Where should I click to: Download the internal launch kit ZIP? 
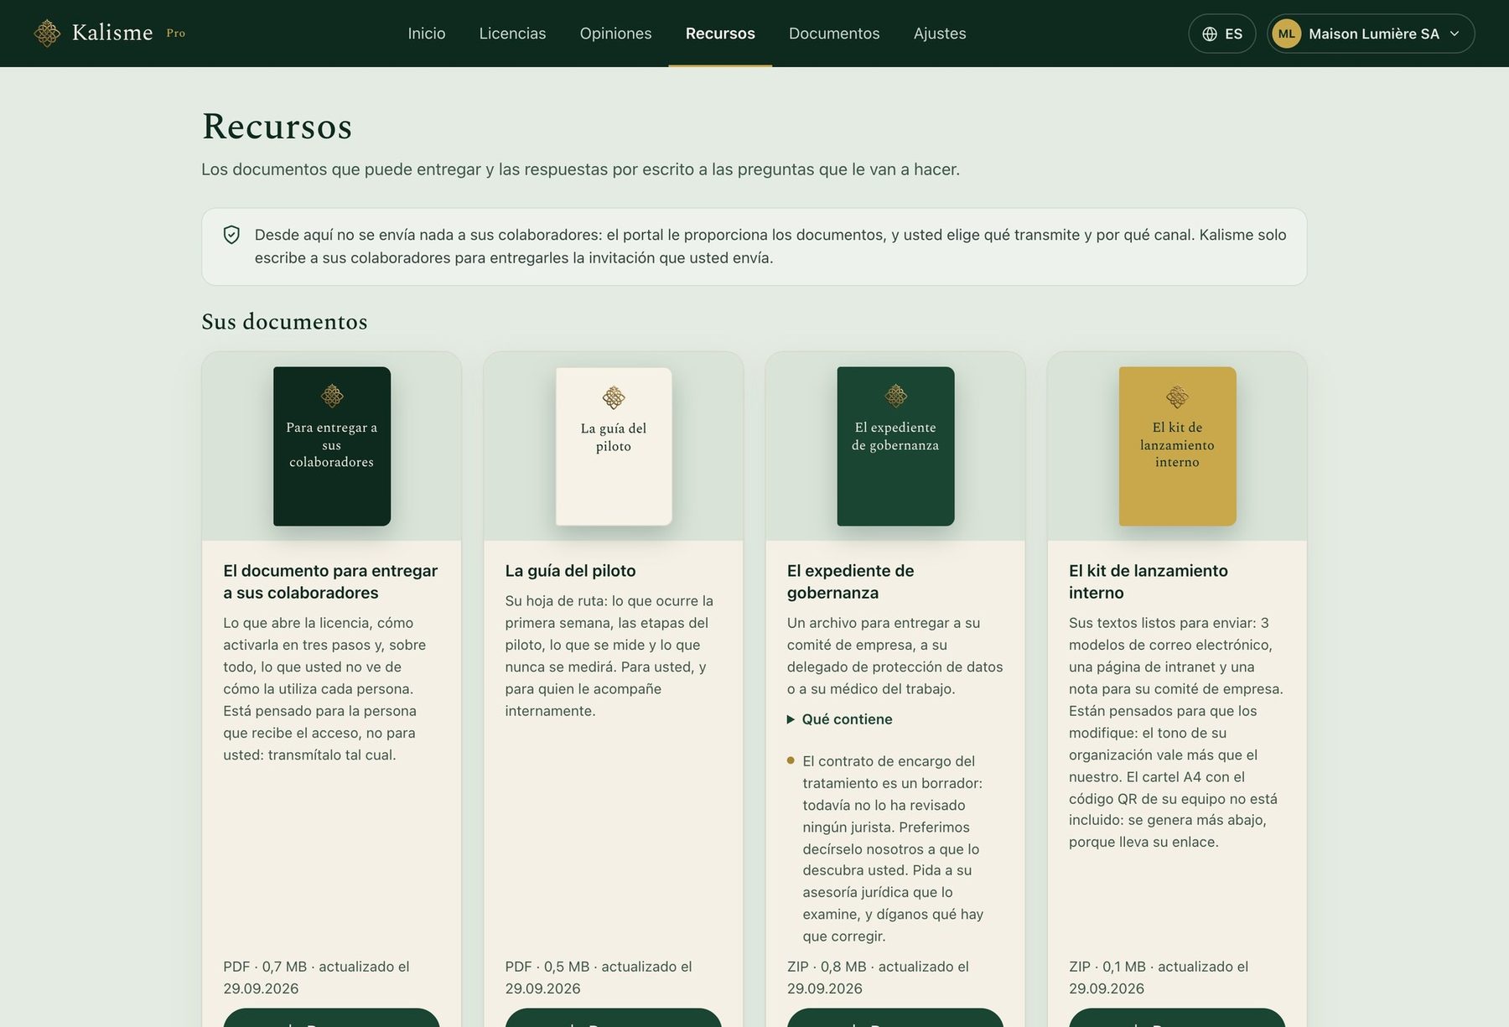1177,1018
